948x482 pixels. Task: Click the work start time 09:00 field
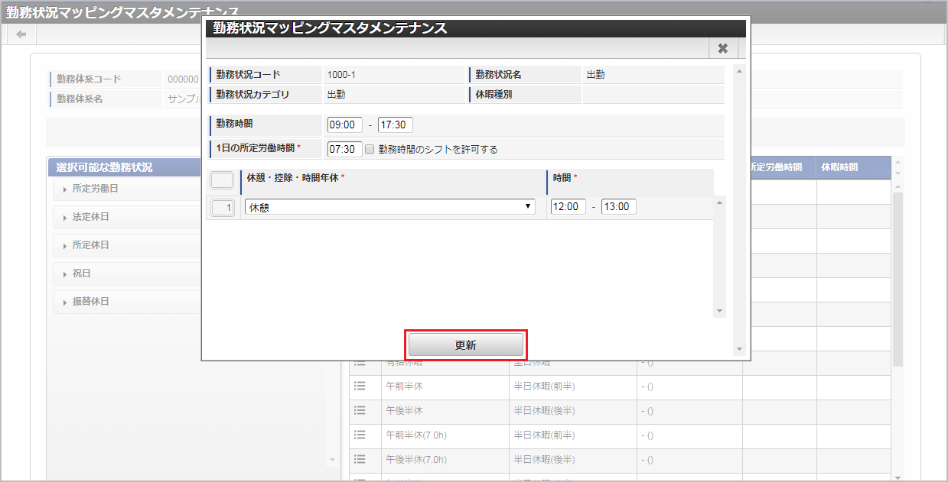click(344, 125)
